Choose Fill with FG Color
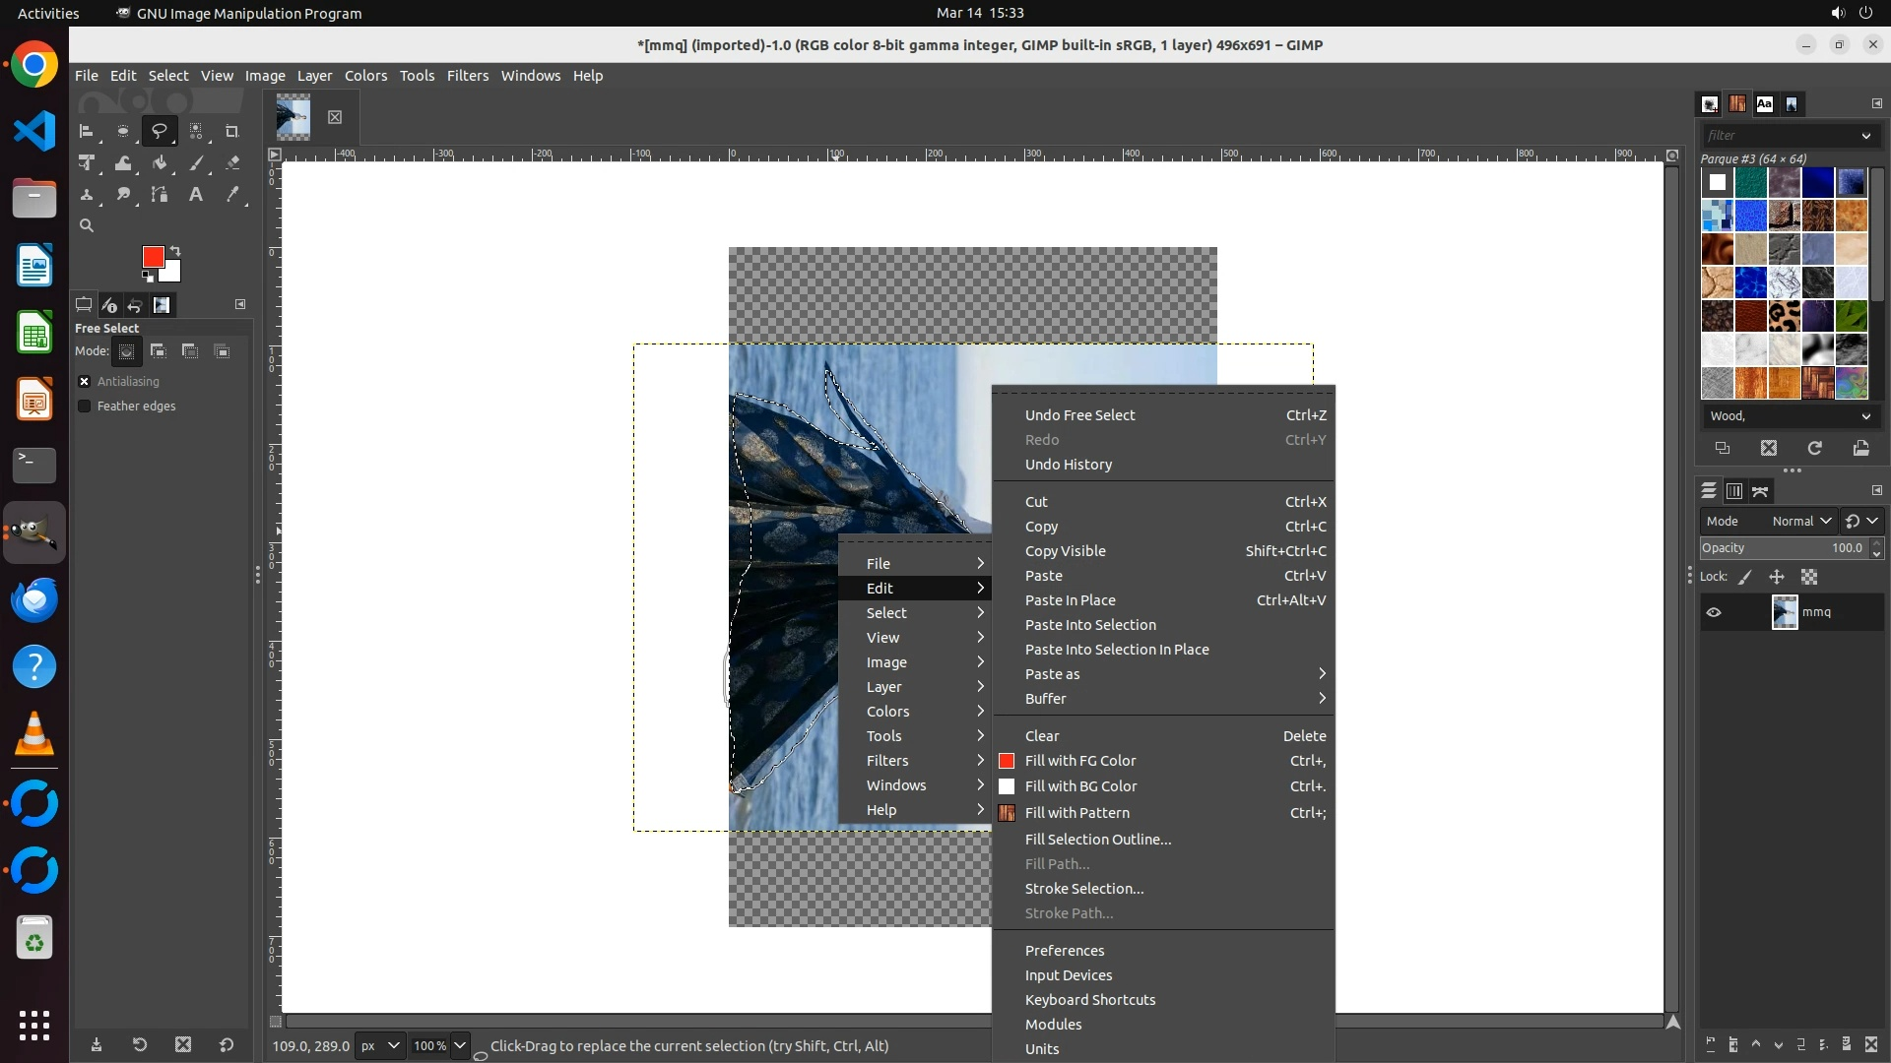Viewport: 1891px width, 1063px height. tap(1080, 761)
